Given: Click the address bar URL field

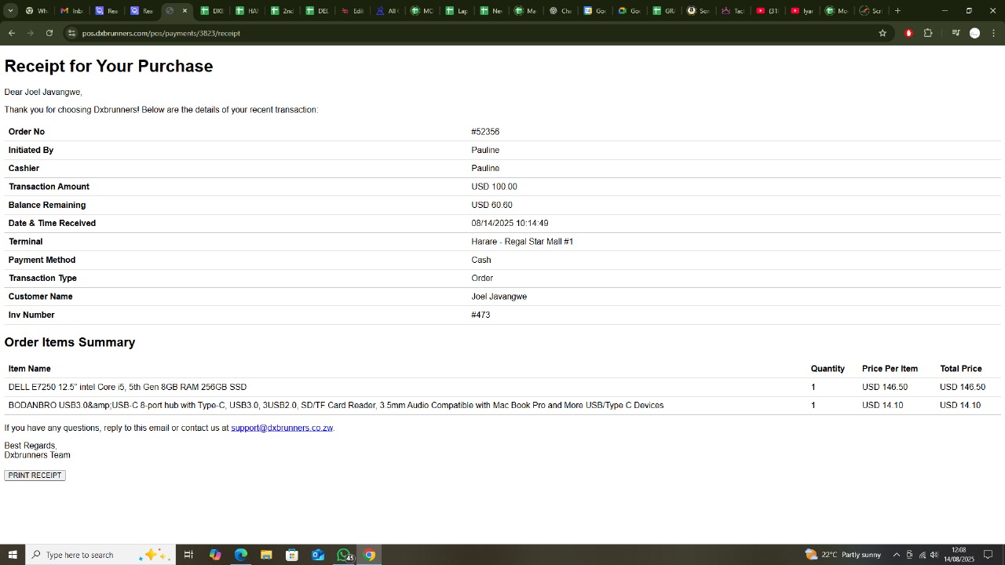Looking at the screenshot, I should [471, 33].
